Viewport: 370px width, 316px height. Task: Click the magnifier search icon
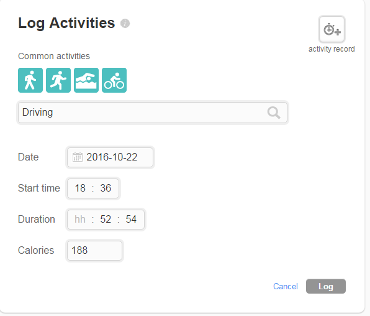274,113
